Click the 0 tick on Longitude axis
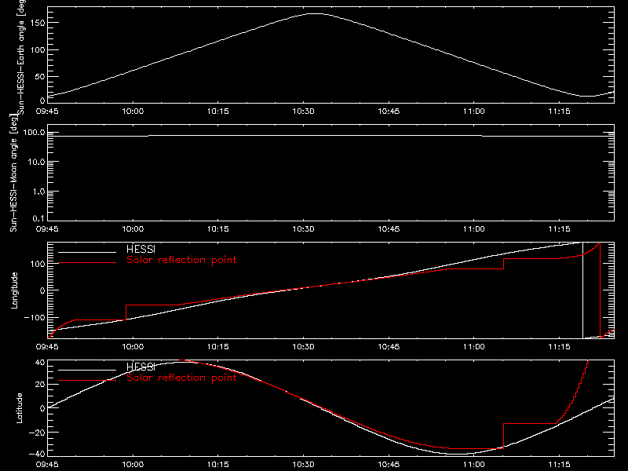The width and height of the screenshot is (628, 471). pos(43,290)
